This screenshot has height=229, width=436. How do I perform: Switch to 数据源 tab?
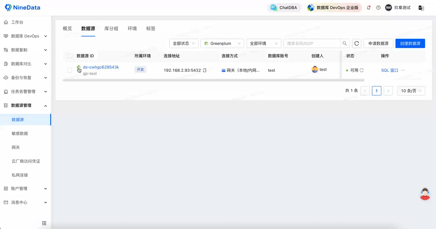tap(88, 28)
